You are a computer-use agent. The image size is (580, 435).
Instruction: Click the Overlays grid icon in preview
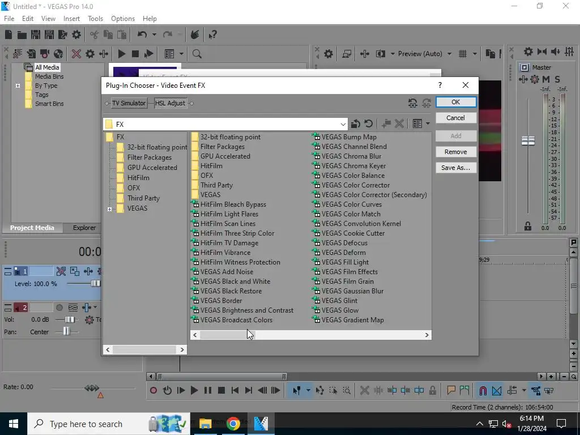click(462, 54)
